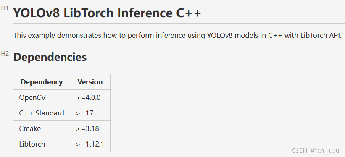This screenshot has width=345, height=157.
Task: Click the CSDN @Yan_uuu watermark
Action: click(316, 150)
